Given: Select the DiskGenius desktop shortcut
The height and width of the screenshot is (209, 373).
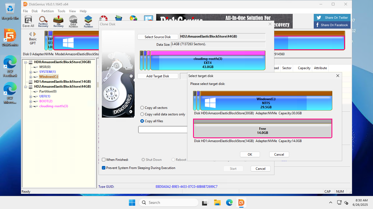Looking at the screenshot, I should tap(10, 38).
